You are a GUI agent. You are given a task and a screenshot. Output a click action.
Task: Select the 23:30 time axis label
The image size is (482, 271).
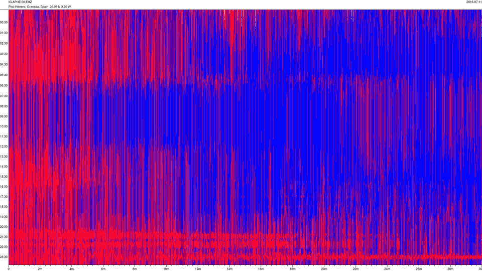[x=4, y=257]
